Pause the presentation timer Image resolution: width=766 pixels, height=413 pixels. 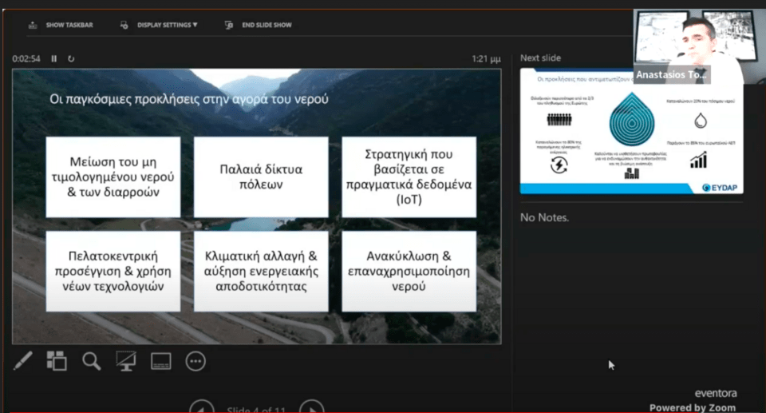coord(54,58)
